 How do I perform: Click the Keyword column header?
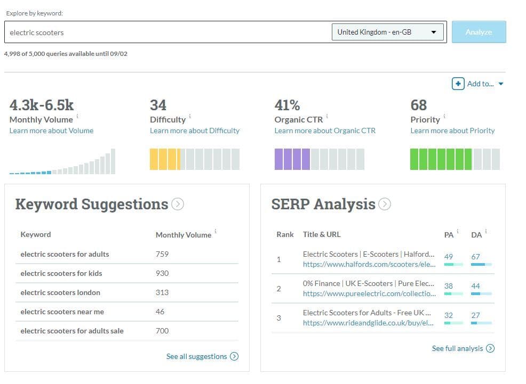(36, 234)
